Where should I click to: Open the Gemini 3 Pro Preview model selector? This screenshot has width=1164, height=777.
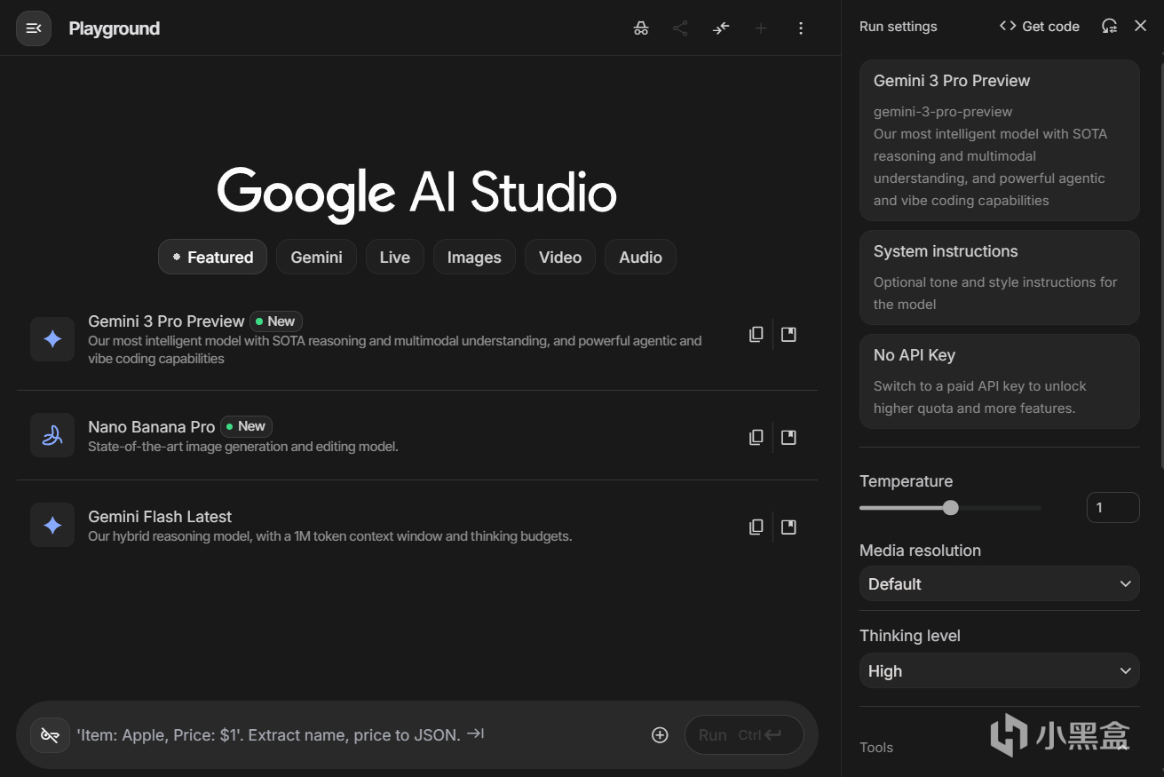pyautogui.click(x=999, y=139)
